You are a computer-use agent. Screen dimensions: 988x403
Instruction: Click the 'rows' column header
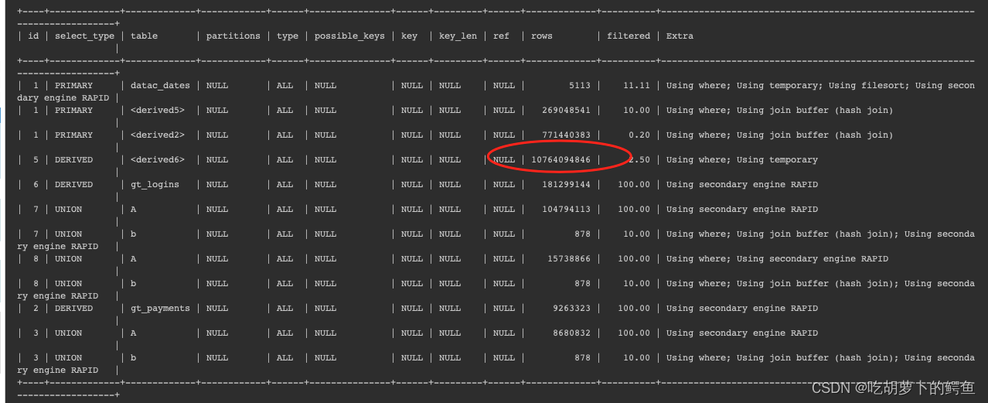click(x=542, y=36)
